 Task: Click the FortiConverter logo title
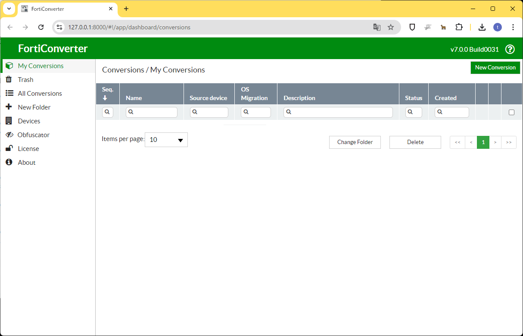[53, 49]
